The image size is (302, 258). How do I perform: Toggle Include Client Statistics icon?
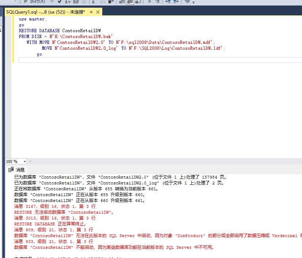pyautogui.click(x=111, y=1)
